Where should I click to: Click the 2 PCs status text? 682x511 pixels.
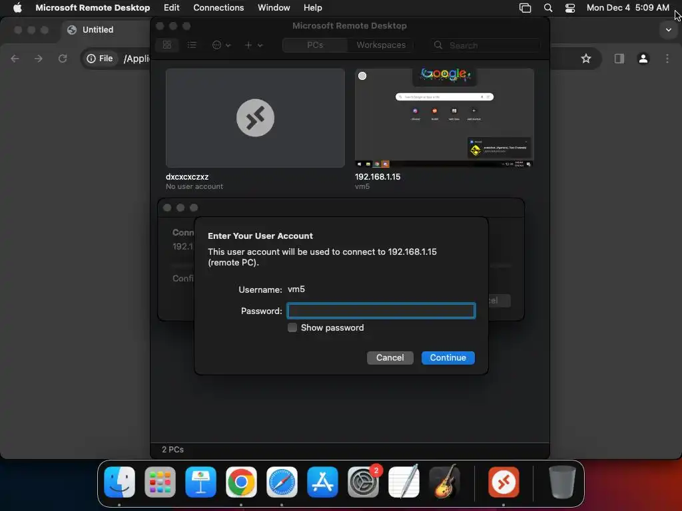[x=172, y=449]
